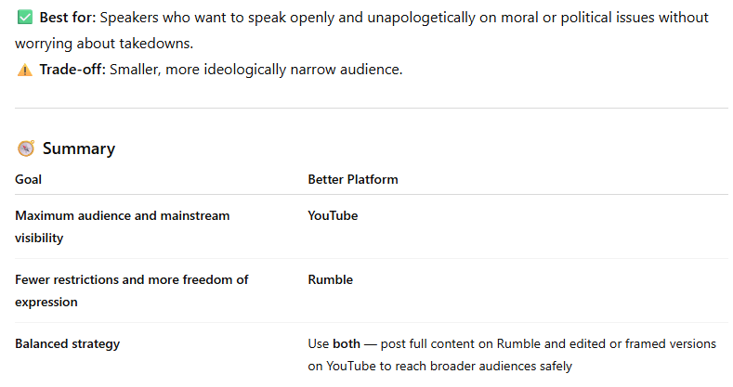Click the Summary heading text

[x=79, y=148]
